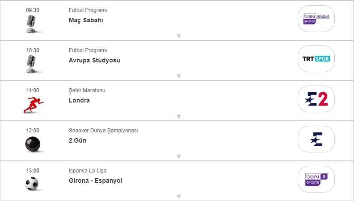Expand the Maç Sabahı row details arrow

tap(178, 37)
